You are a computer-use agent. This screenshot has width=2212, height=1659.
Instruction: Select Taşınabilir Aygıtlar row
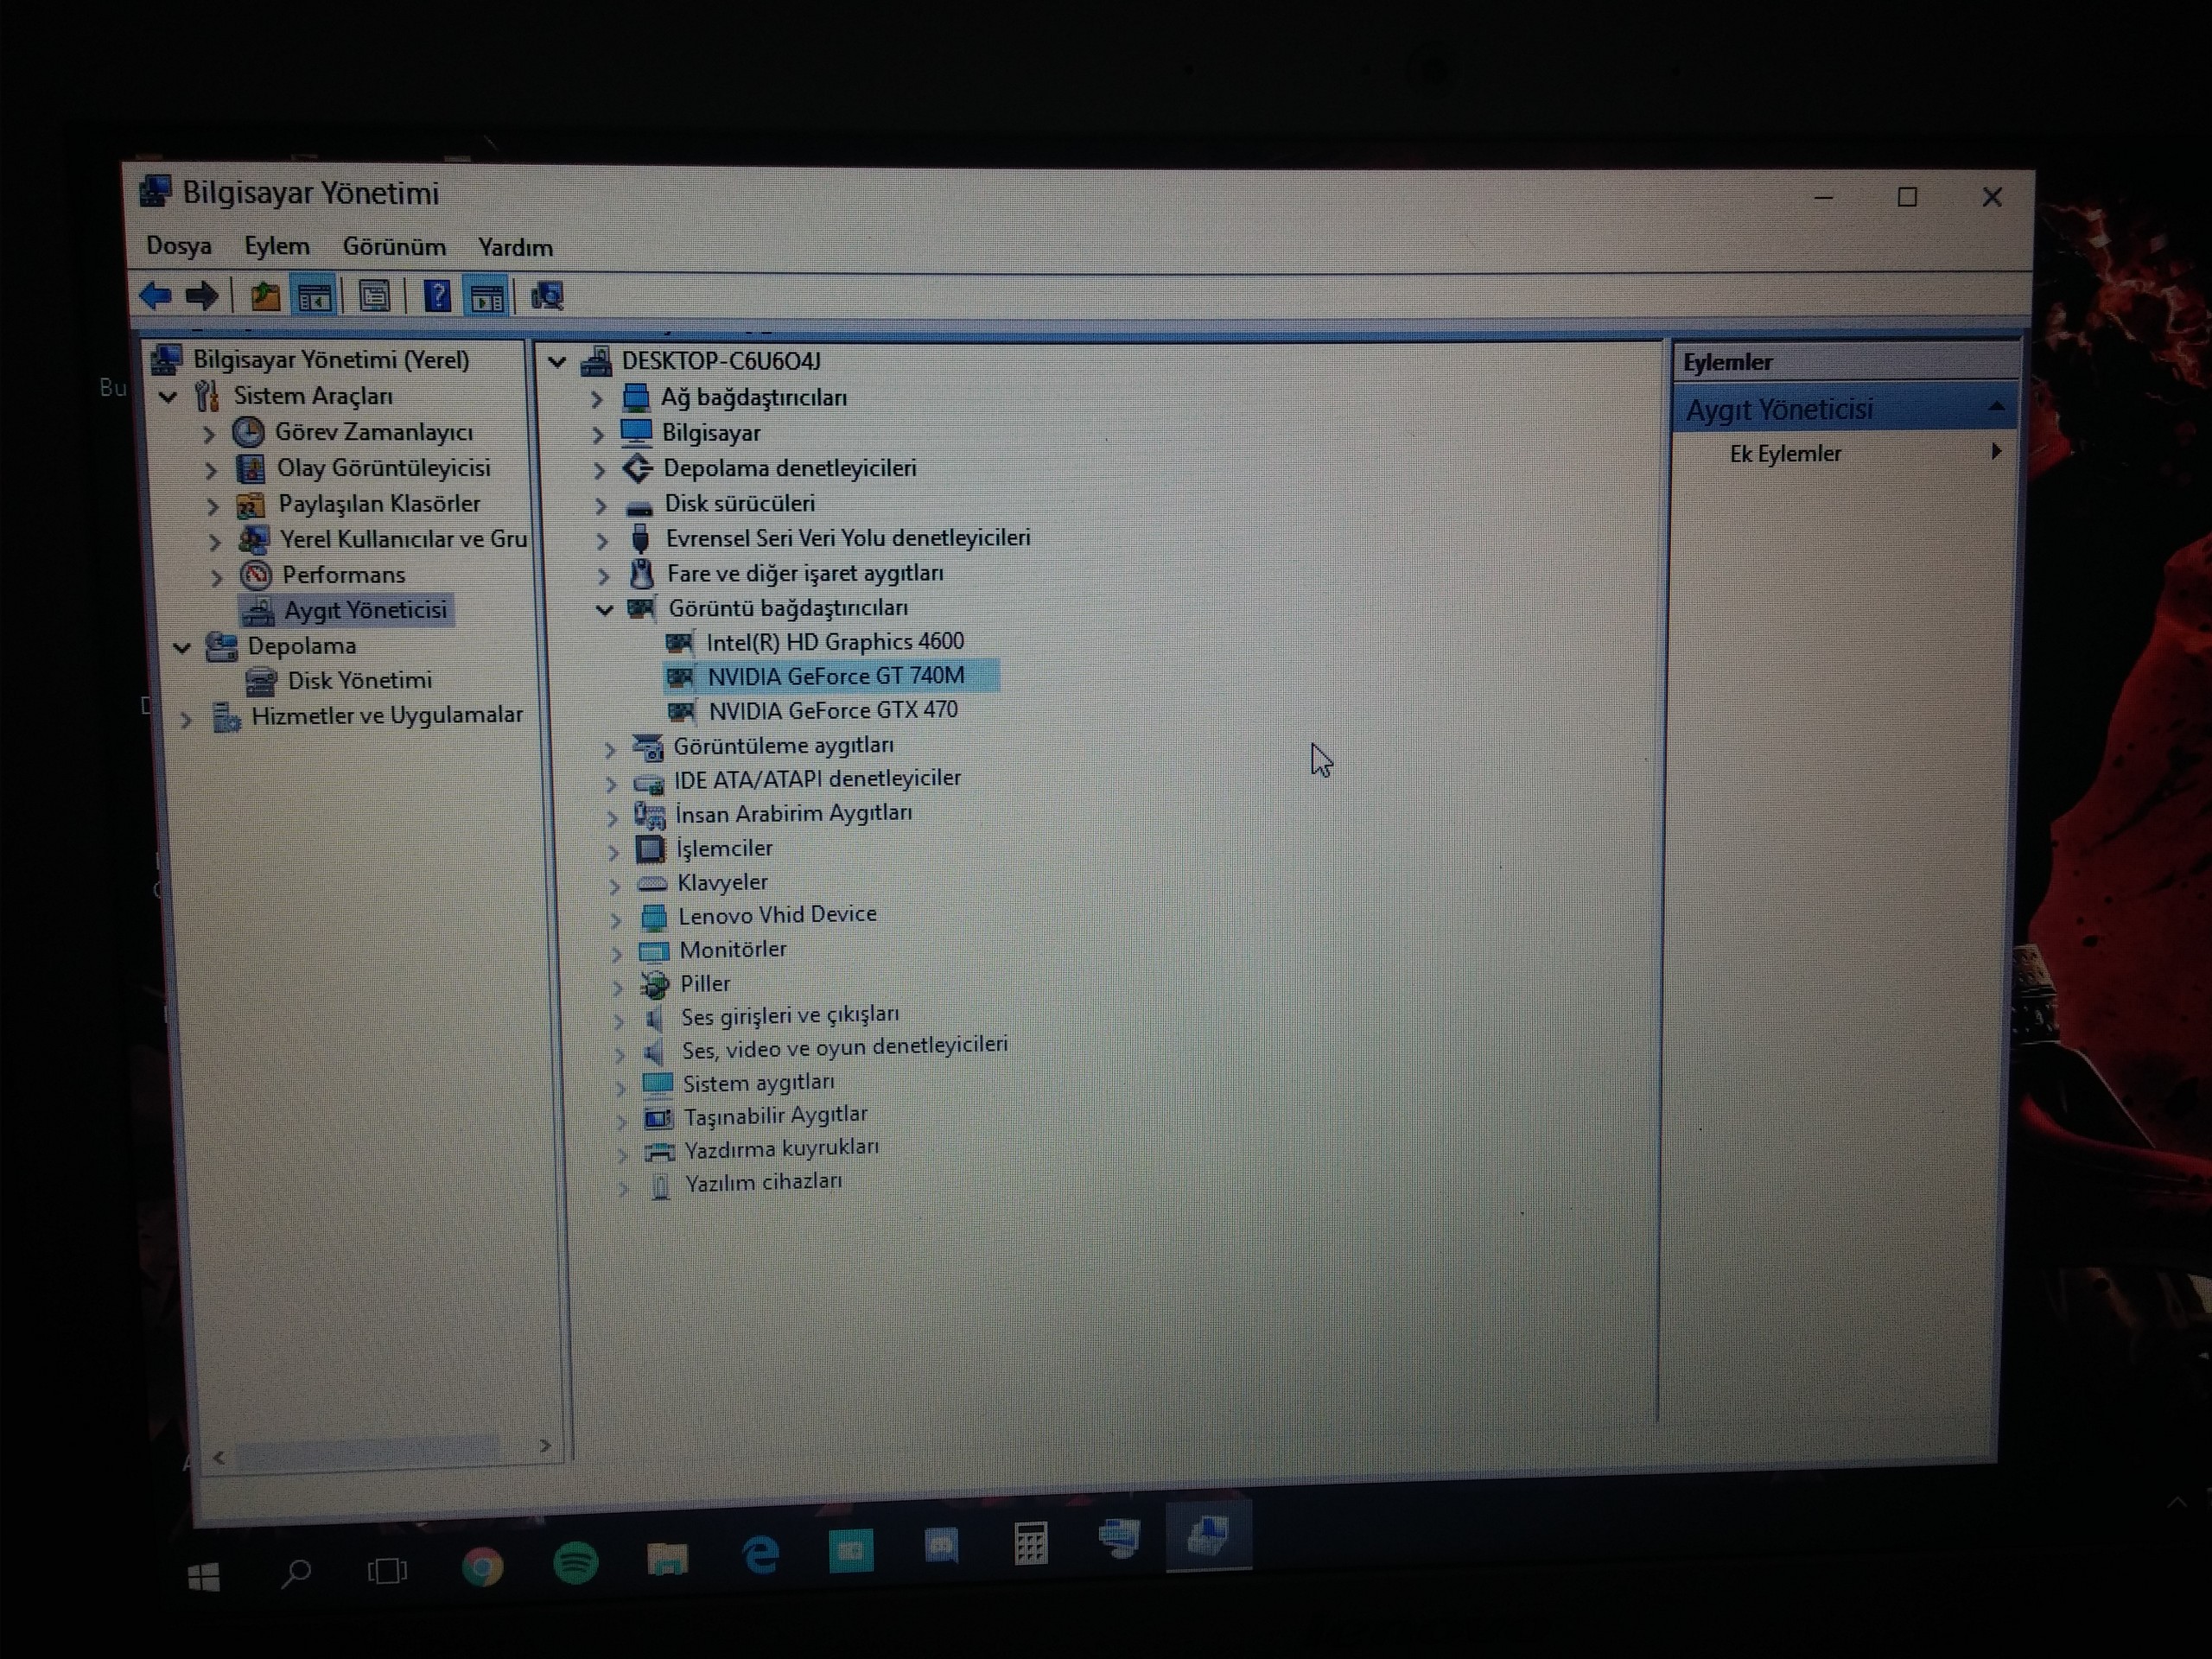point(775,1115)
